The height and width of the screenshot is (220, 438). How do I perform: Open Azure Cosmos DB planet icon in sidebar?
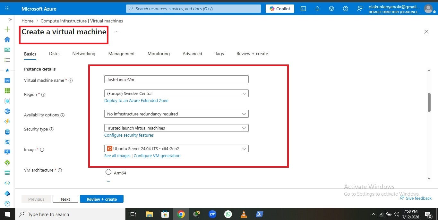pyautogui.click(x=7, y=142)
